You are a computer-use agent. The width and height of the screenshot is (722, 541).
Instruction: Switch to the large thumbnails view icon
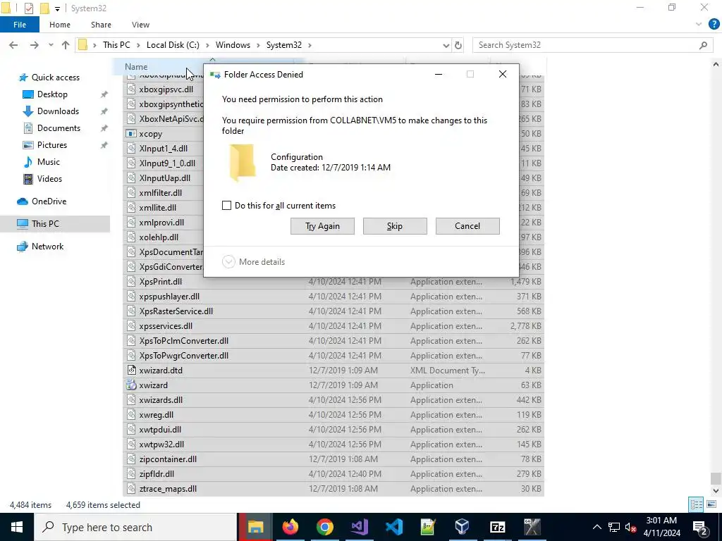click(x=711, y=504)
